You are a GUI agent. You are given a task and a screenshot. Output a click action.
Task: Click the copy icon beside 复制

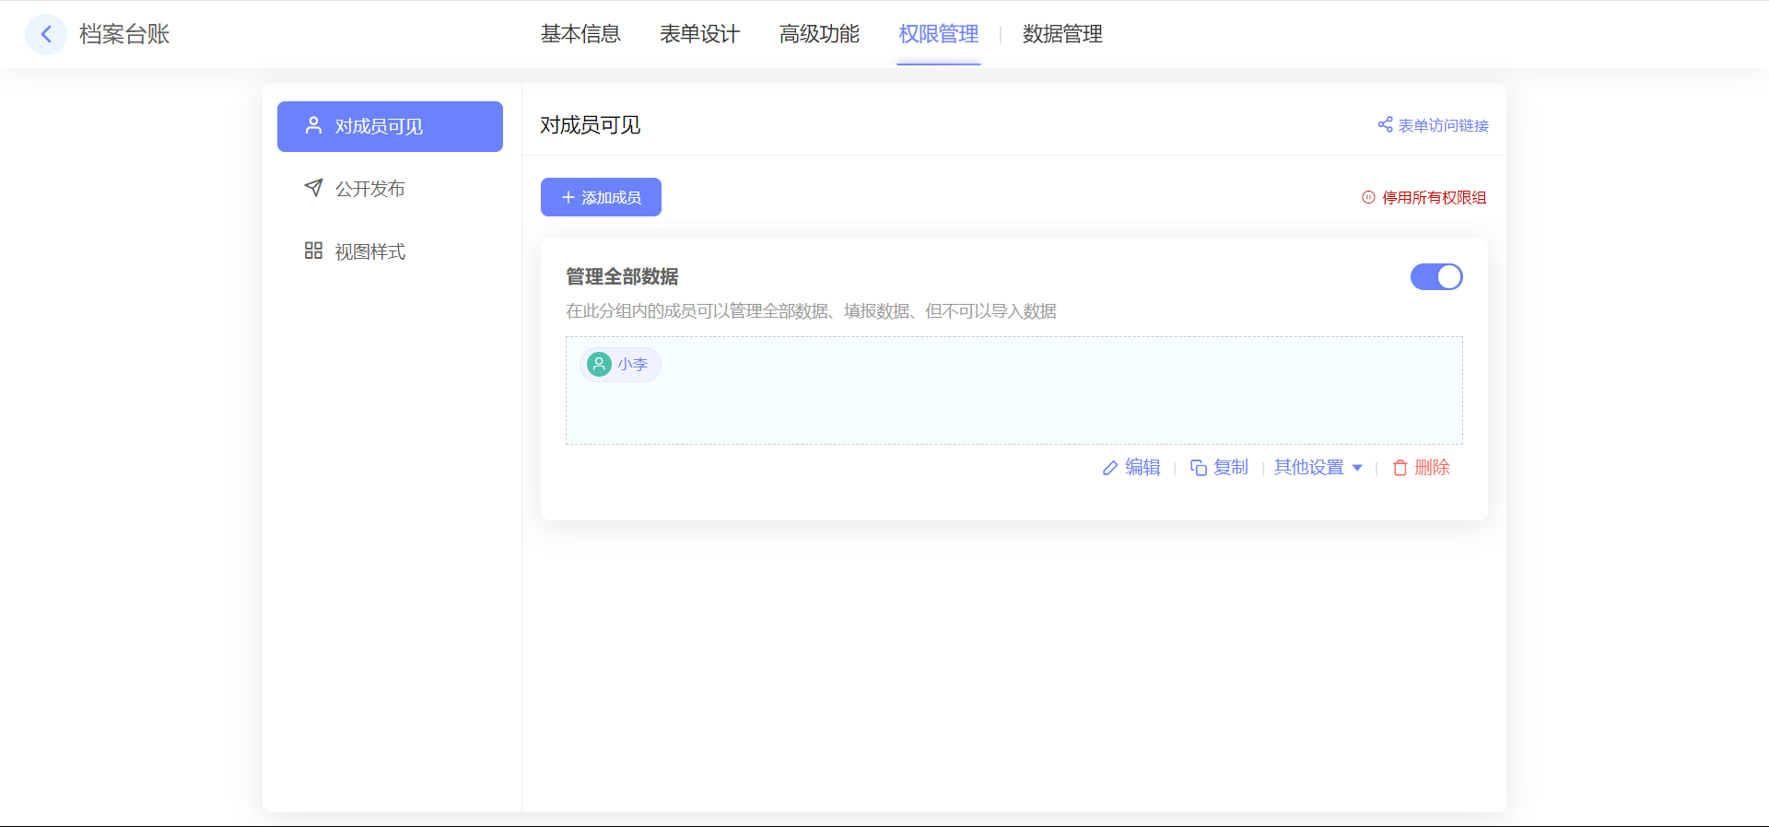point(1198,468)
